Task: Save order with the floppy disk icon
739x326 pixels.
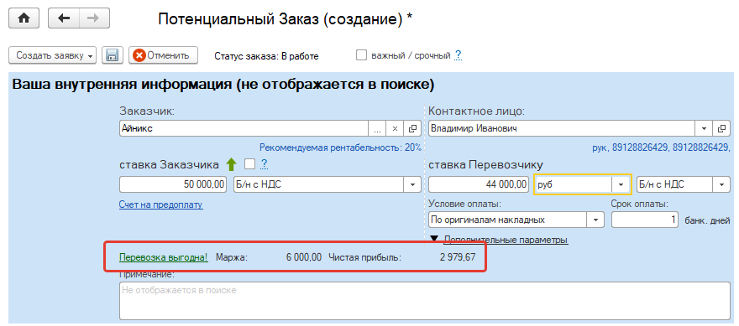Action: coord(113,55)
